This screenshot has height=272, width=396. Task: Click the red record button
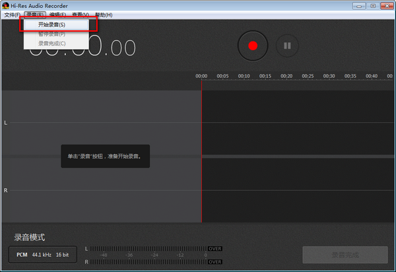coord(252,46)
